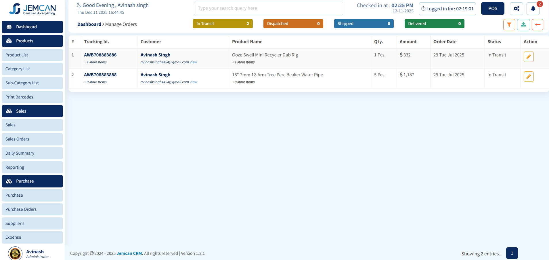549x260 pixels.
Task: Click the search query input field
Action: [268, 8]
